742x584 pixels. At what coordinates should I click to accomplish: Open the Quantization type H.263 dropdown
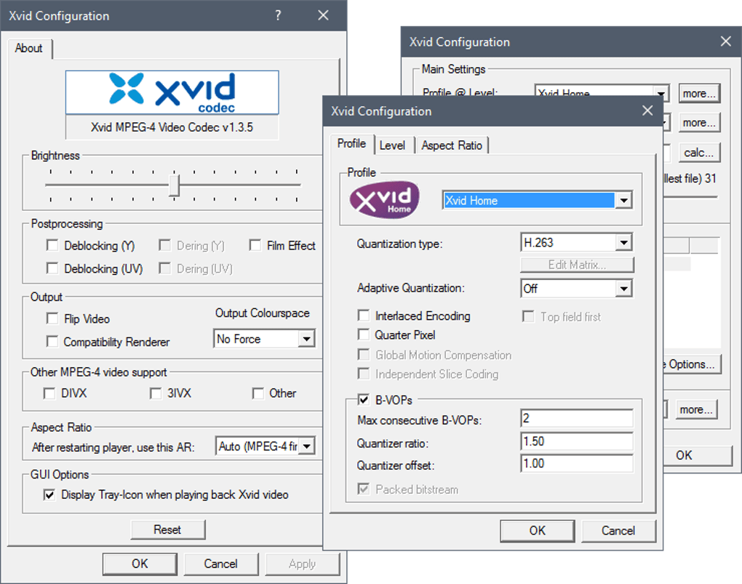[x=623, y=243]
